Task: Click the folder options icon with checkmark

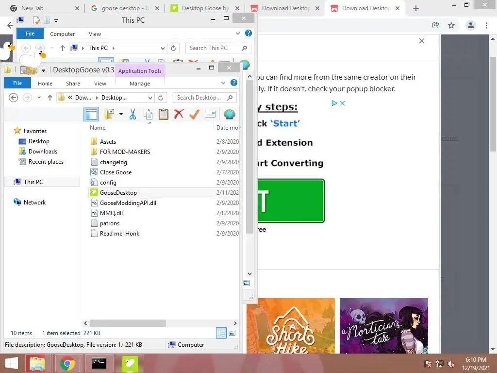Action: (109, 114)
